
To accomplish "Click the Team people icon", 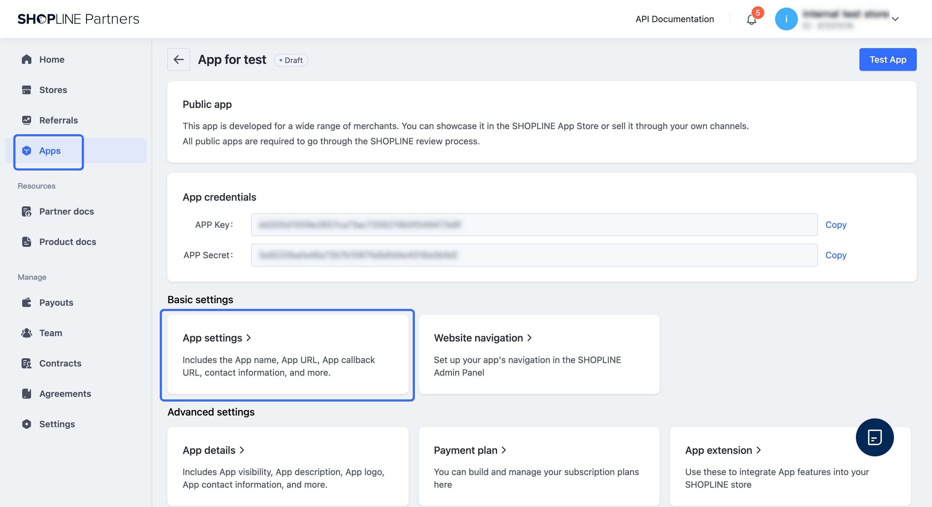I will tap(26, 333).
